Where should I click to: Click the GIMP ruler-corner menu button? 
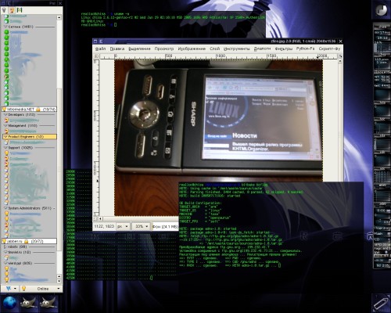96,56
